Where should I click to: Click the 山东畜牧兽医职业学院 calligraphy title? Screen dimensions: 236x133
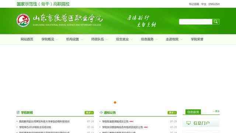(68, 18)
